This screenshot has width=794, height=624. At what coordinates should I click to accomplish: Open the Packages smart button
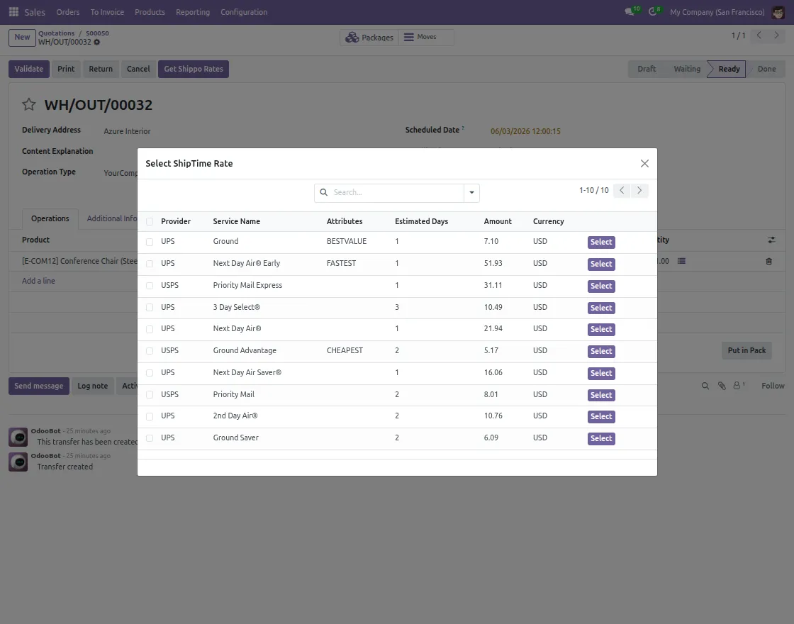tap(369, 38)
